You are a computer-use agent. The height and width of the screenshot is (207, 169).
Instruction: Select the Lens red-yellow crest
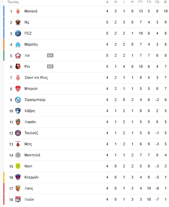[18, 188]
